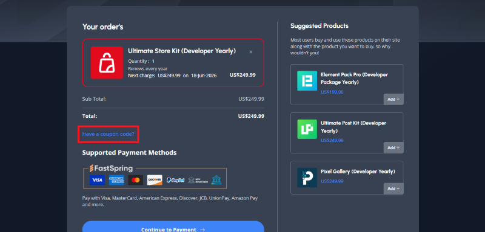Screen dimensions: 485x232
Task: Click the US$249.99 price under Pixel Gallery
Action: point(332,181)
